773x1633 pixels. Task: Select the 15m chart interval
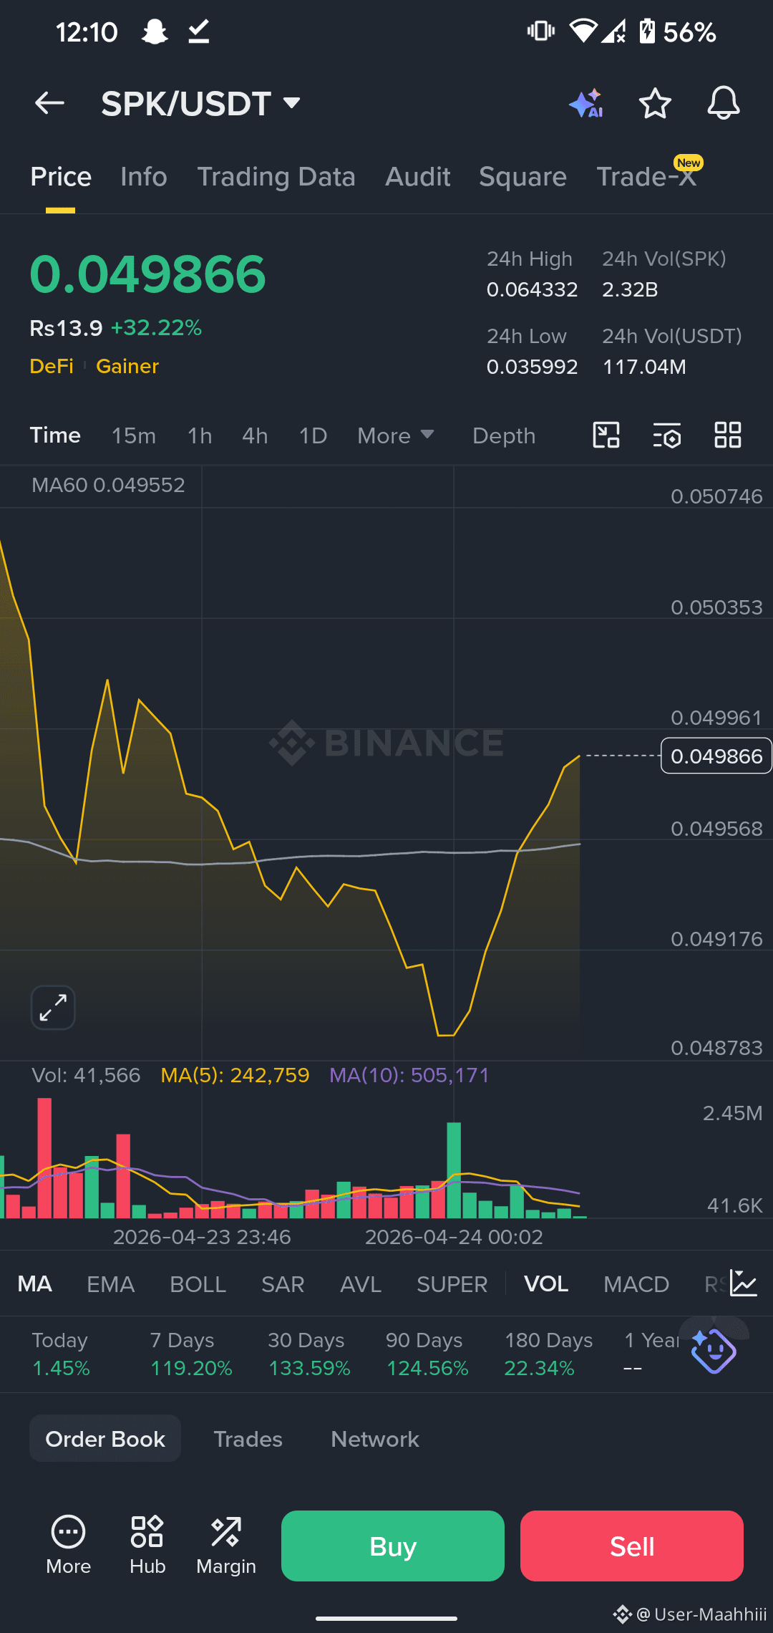click(134, 435)
